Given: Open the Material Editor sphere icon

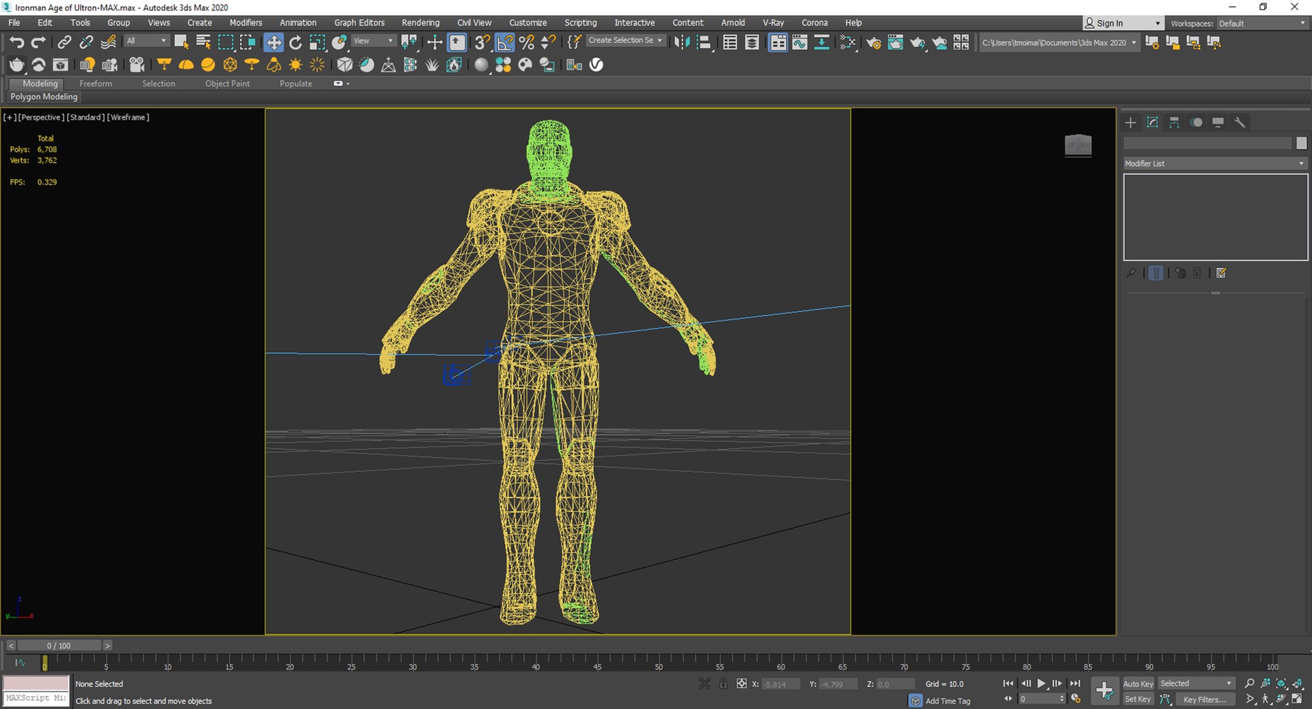Looking at the screenshot, I should 481,65.
